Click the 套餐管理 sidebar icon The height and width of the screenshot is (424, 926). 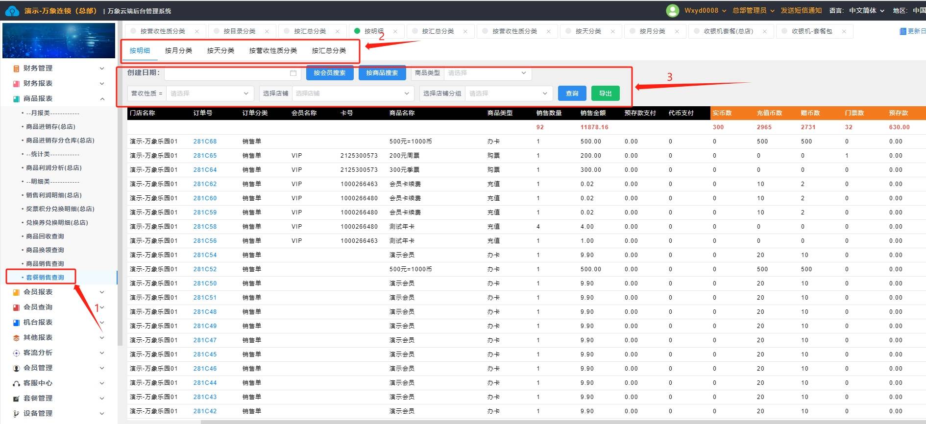(16, 399)
